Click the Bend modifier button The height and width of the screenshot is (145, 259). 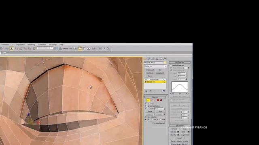tap(150, 76)
